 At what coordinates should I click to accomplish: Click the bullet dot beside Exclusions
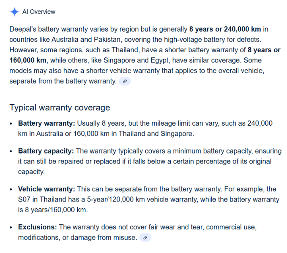11,227
